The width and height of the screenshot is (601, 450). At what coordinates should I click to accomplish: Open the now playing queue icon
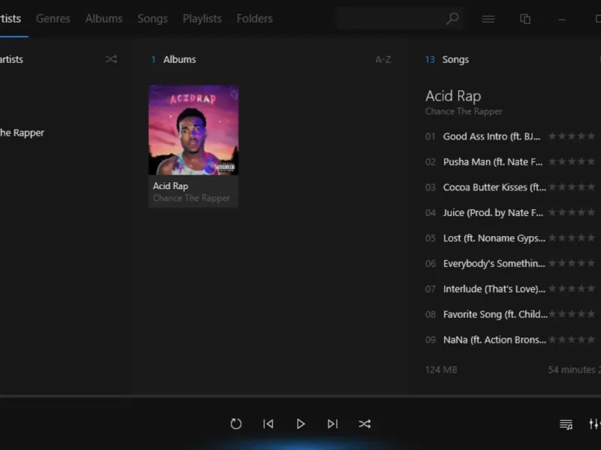coord(566,424)
